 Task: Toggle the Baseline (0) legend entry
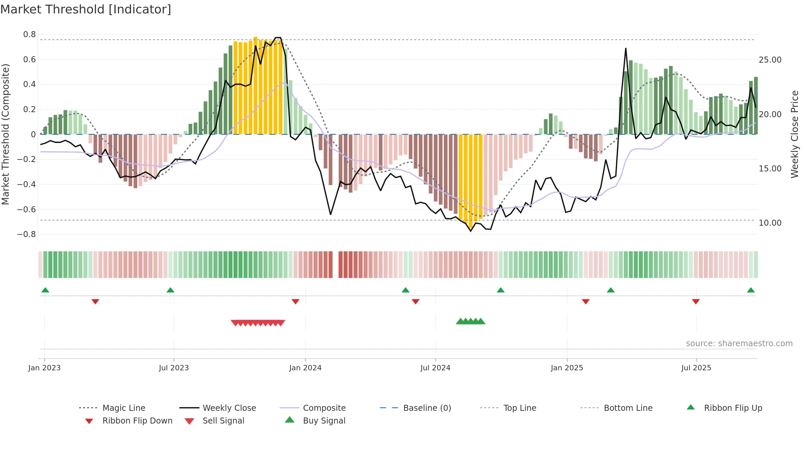[x=415, y=408]
